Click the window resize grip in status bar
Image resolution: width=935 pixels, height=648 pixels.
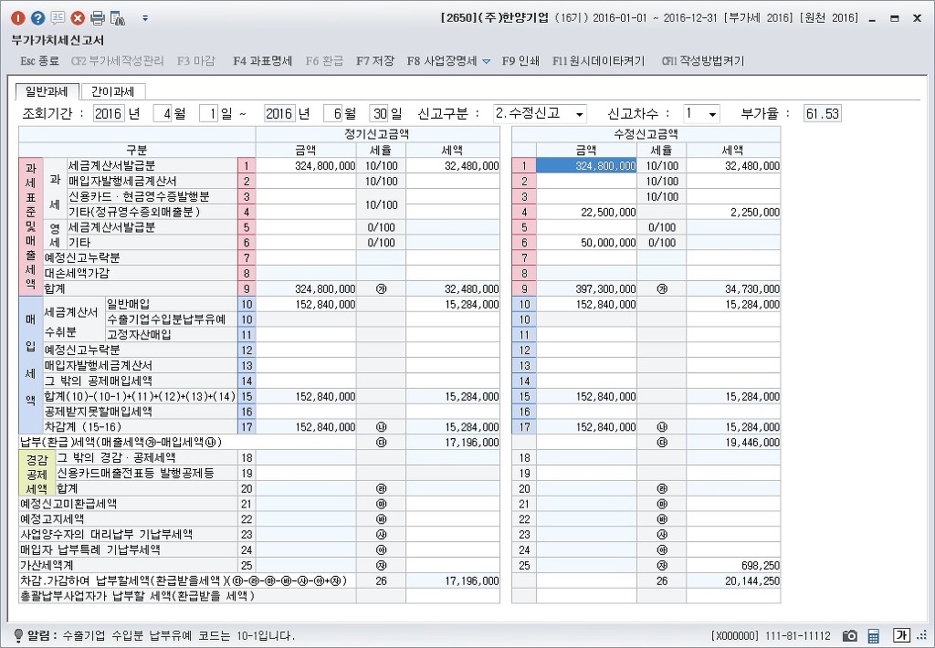[924, 636]
